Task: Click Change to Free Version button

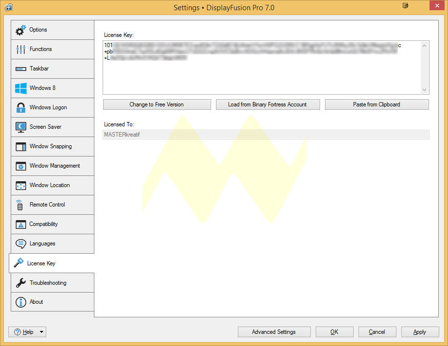Action: point(157,104)
